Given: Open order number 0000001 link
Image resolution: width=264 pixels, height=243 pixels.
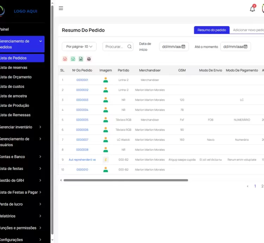Looking at the screenshot, I should click(x=82, y=80).
